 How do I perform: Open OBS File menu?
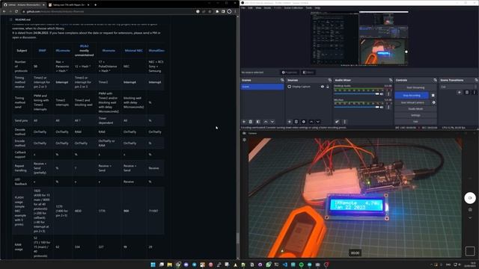click(x=243, y=7)
